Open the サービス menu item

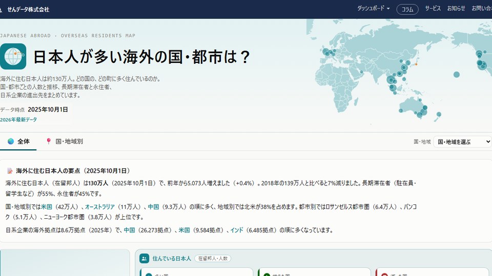tap(433, 9)
